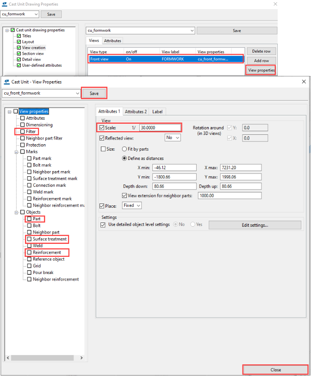
Task: Open the Place Fixed dropdown
Action: (132, 205)
